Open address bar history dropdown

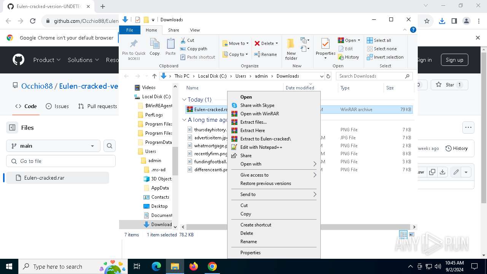click(322, 76)
